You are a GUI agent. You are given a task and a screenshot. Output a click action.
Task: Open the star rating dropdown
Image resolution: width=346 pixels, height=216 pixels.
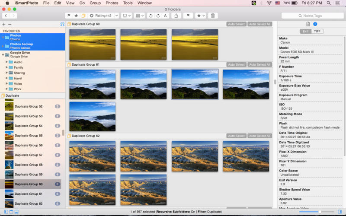(x=200, y=16)
